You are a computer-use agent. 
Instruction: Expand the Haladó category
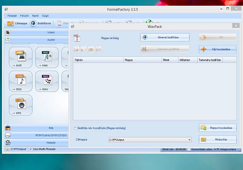(x=36, y=142)
